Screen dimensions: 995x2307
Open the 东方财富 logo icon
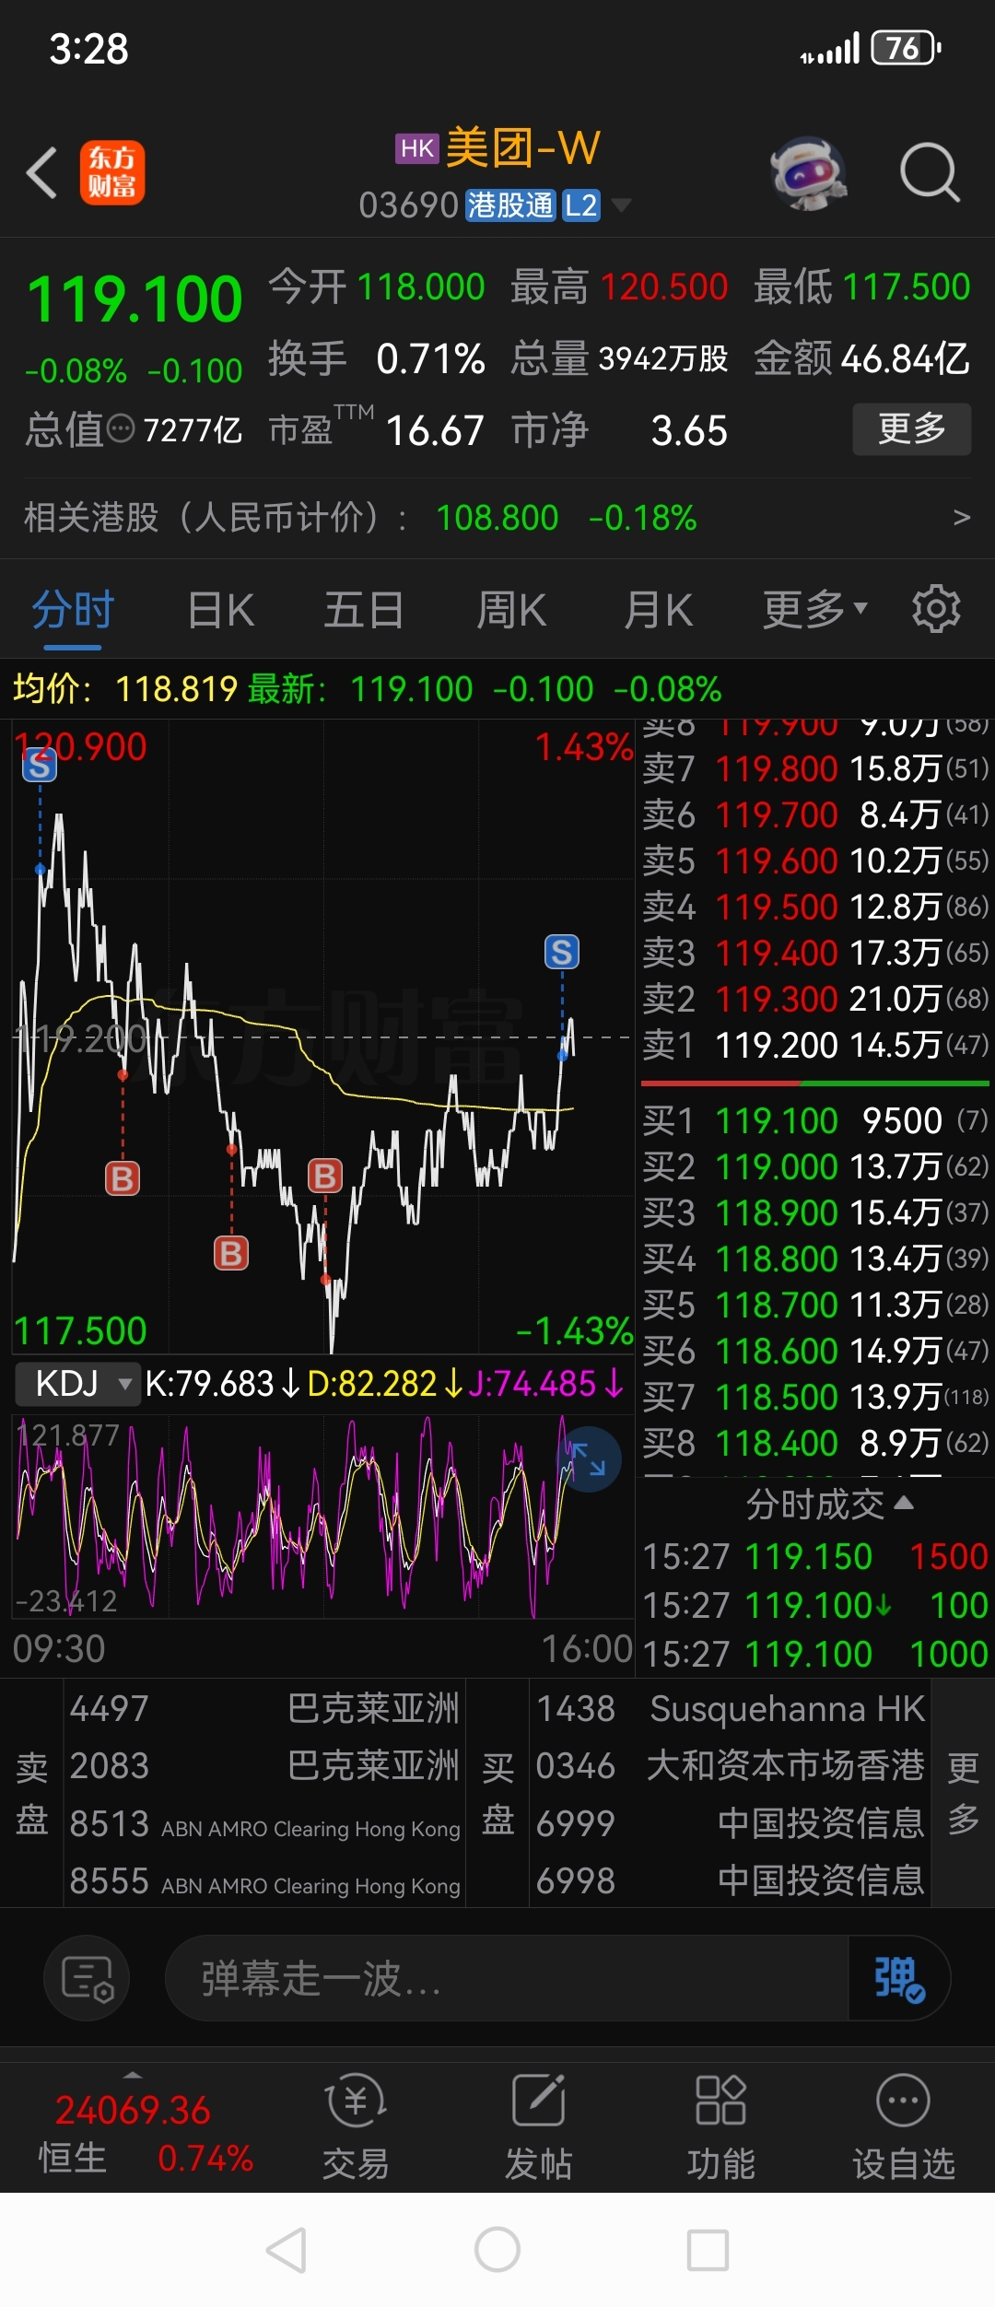click(111, 172)
